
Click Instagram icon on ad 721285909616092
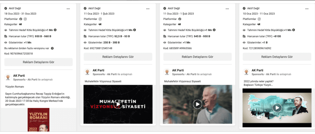coord(259,19)
